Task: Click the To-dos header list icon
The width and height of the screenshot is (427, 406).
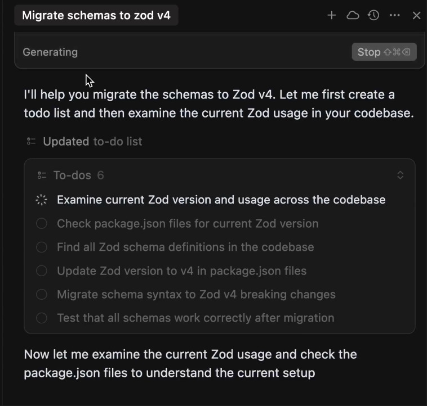Action: tap(42, 175)
